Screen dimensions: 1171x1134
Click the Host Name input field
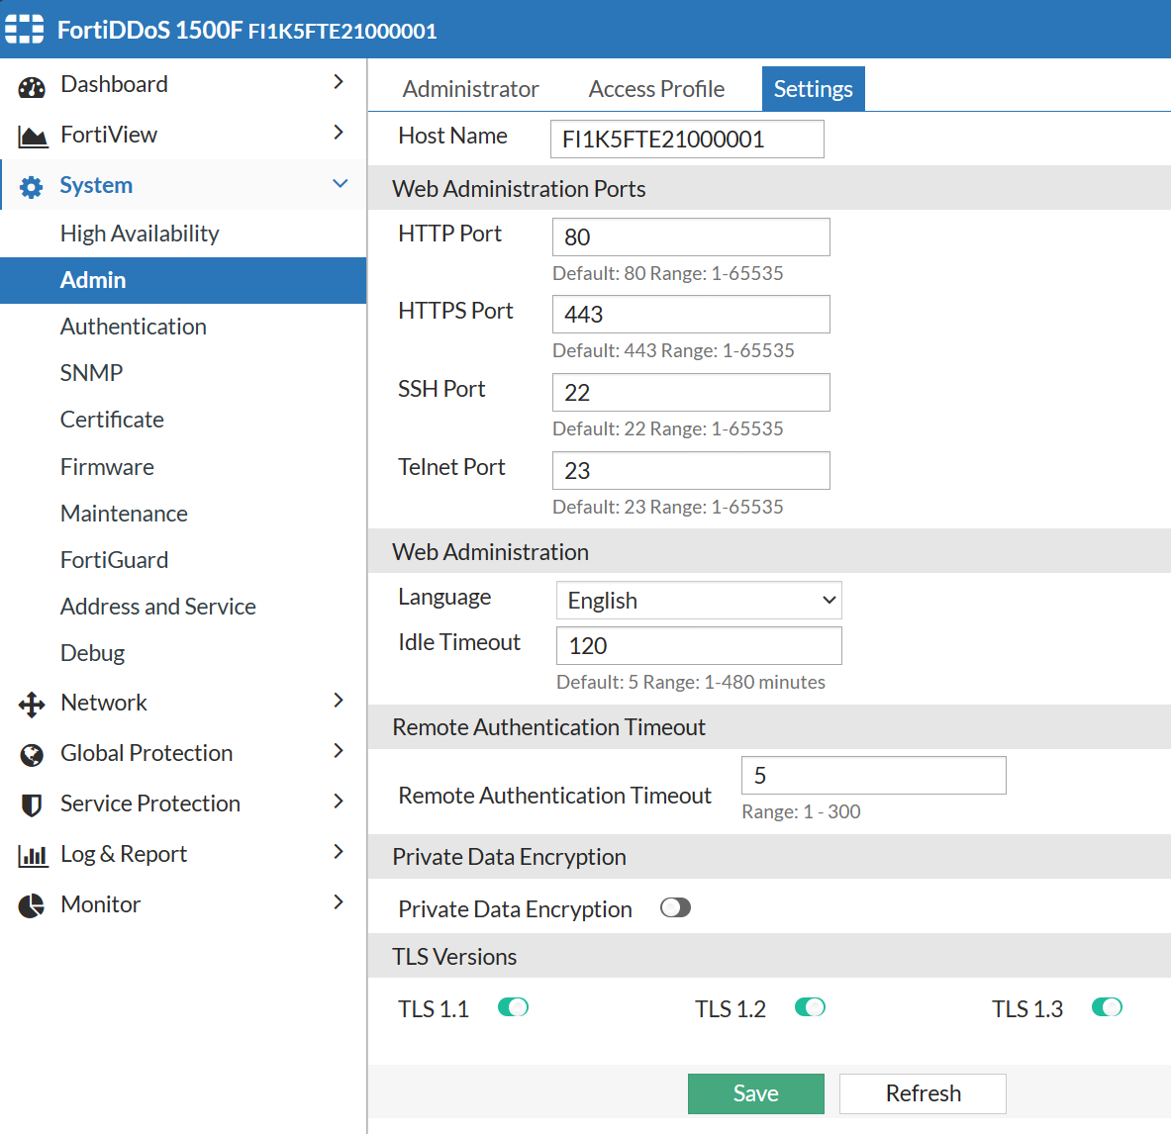[687, 139]
